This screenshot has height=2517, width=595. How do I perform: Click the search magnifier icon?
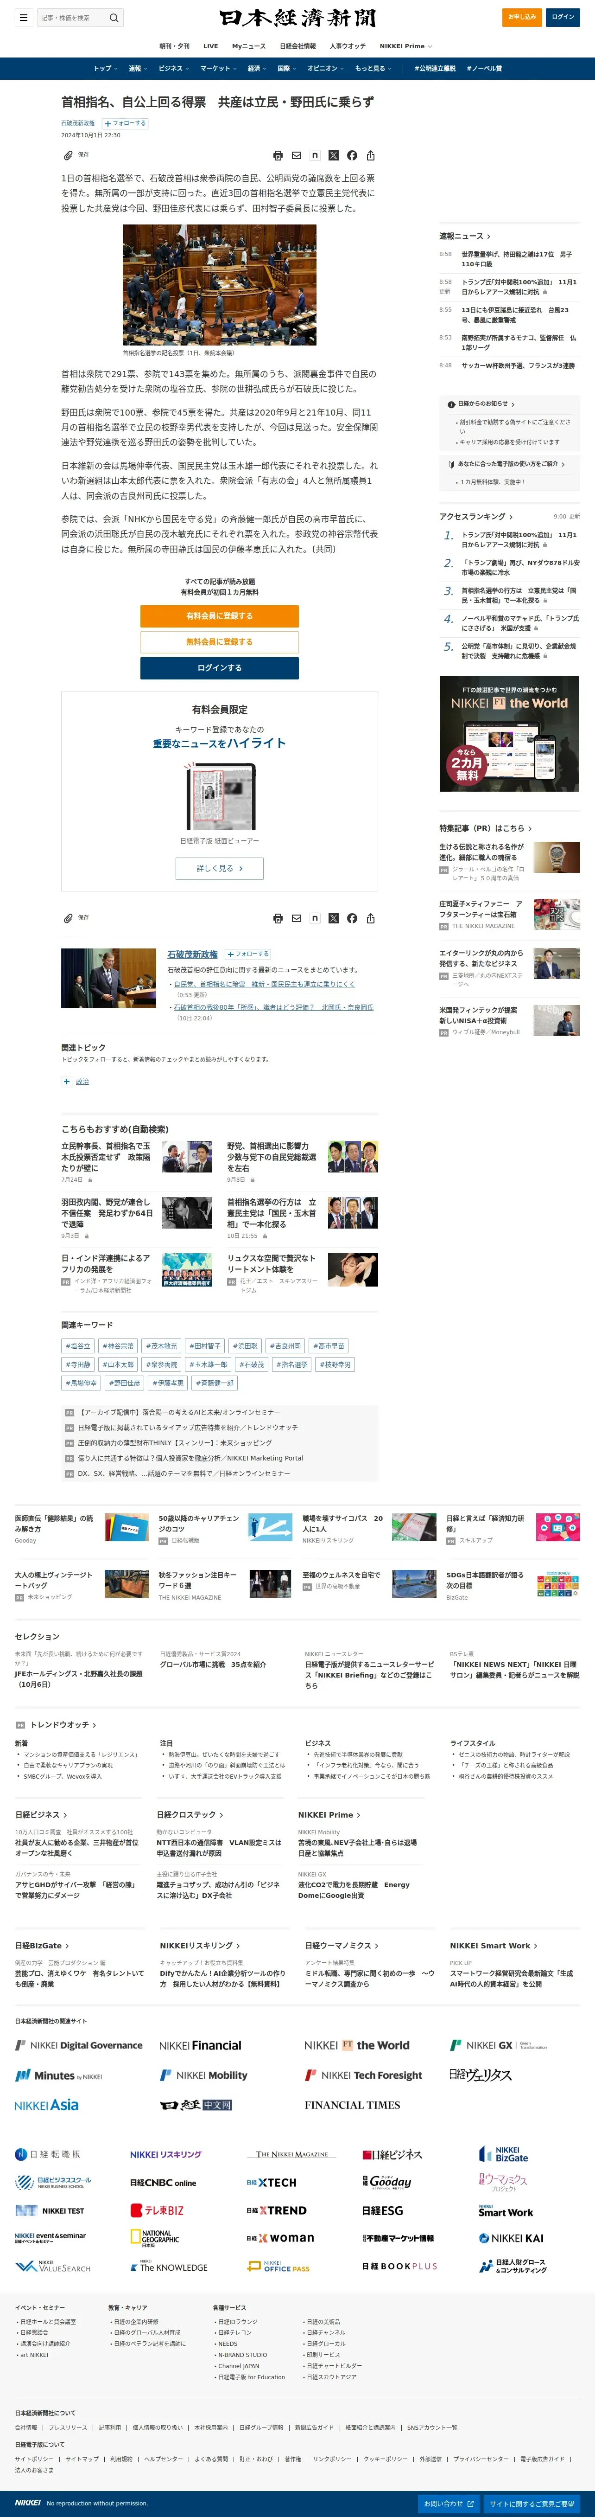(114, 18)
